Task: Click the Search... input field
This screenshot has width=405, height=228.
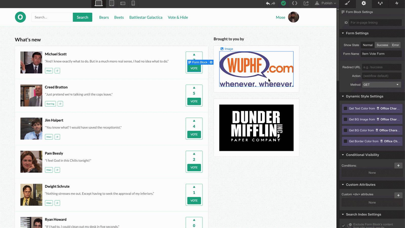Action: pyautogui.click(x=52, y=17)
